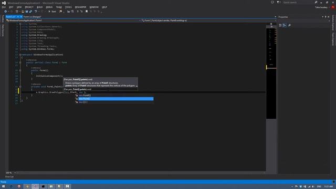Click the notifications flag icon
Viewport: 336px width, 189px height.
(278, 2)
